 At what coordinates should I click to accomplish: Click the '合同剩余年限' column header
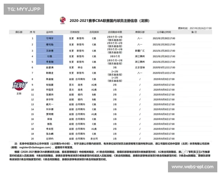115,32
